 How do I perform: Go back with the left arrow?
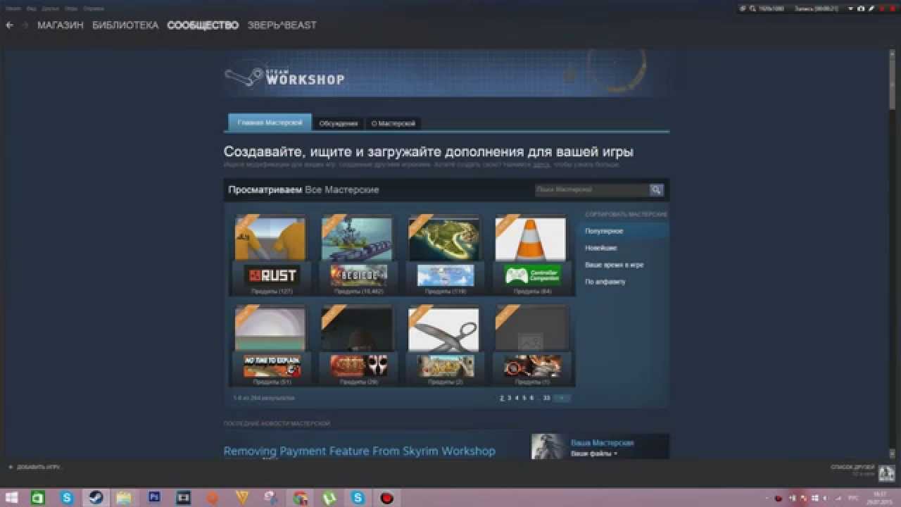point(10,25)
